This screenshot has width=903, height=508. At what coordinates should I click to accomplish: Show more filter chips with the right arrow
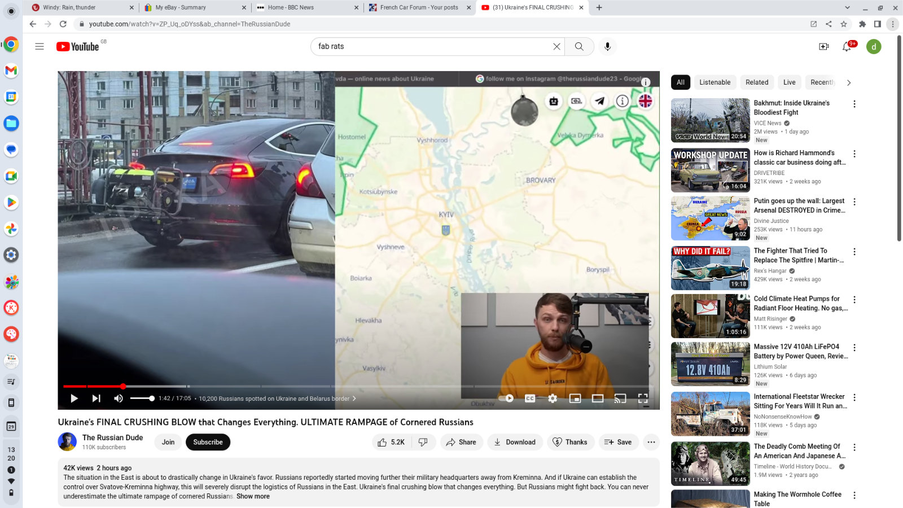click(848, 82)
